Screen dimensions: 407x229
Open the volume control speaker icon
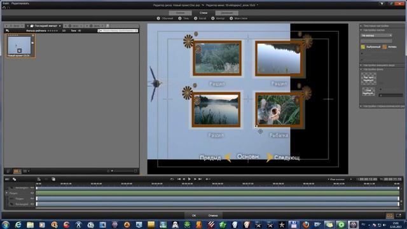point(207,179)
